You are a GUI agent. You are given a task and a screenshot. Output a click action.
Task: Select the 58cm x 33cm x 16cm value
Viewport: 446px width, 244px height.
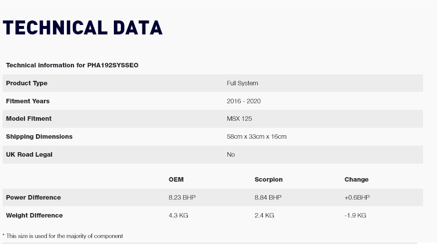[257, 137]
